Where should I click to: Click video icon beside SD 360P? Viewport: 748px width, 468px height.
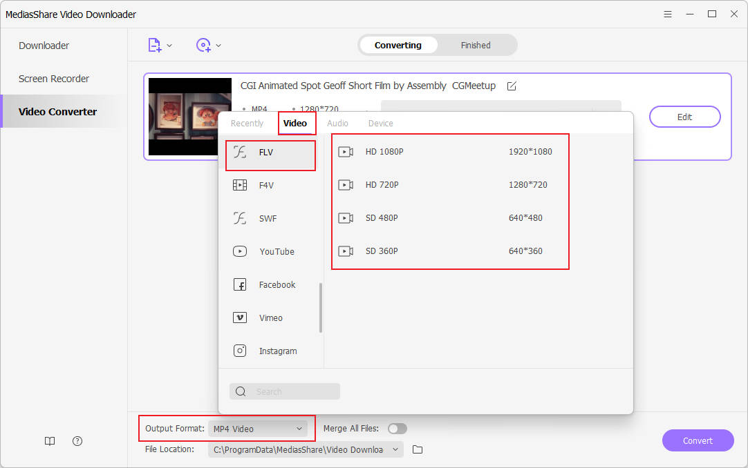pos(346,251)
